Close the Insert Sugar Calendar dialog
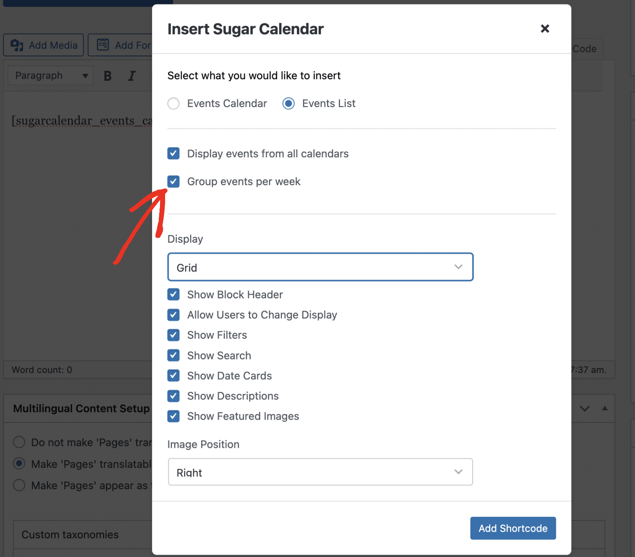 (x=545, y=29)
